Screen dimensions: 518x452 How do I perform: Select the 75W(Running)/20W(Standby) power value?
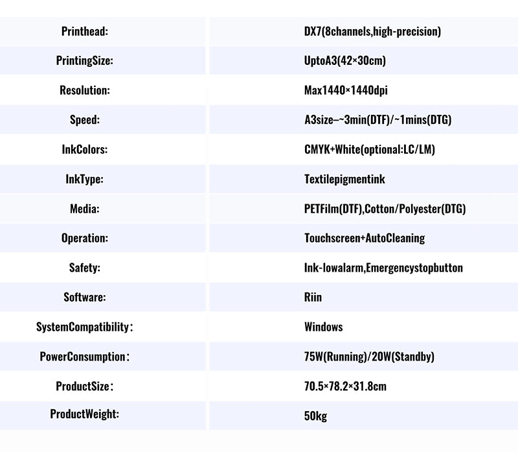pyautogui.click(x=369, y=357)
